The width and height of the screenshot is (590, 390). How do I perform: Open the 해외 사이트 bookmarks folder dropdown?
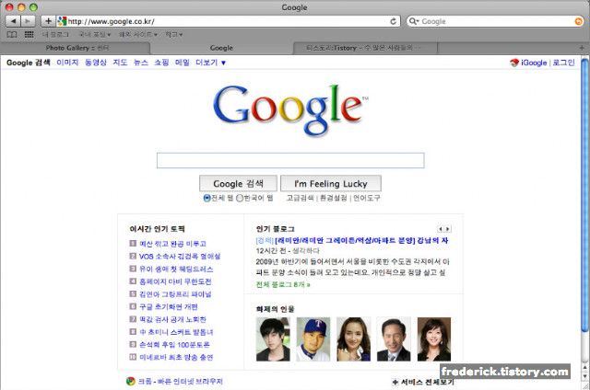137,35
